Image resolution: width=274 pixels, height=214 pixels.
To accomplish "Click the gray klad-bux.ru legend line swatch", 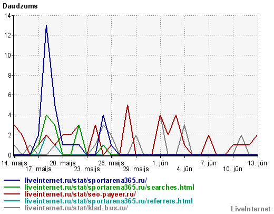I will point(12,208).
